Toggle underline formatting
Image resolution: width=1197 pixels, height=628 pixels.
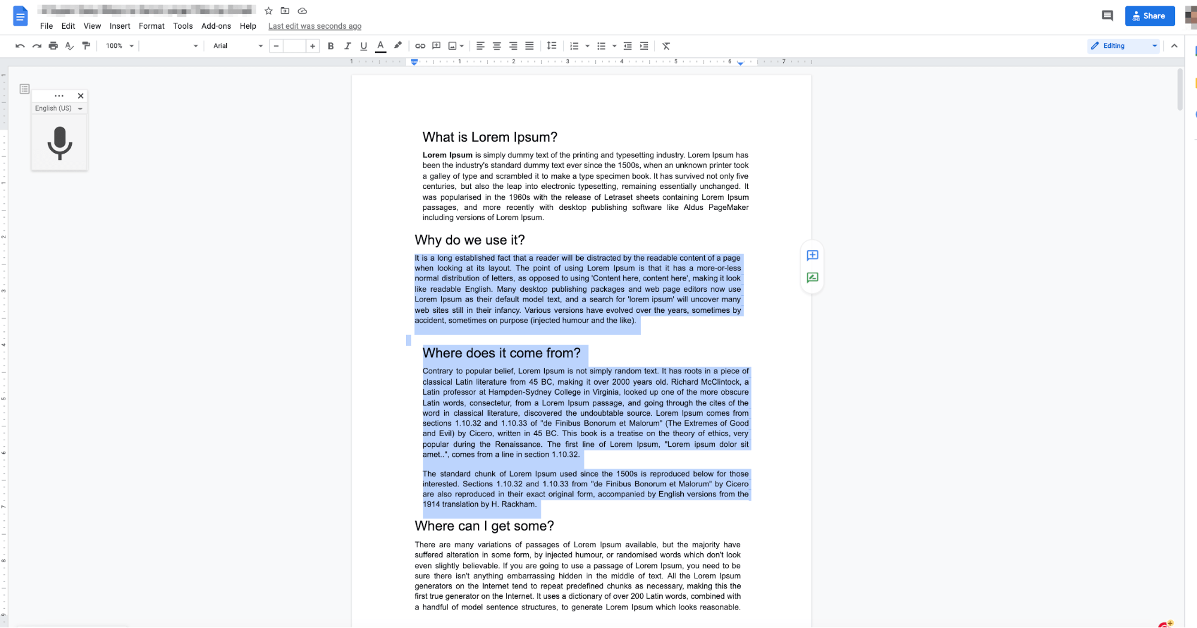click(x=363, y=45)
